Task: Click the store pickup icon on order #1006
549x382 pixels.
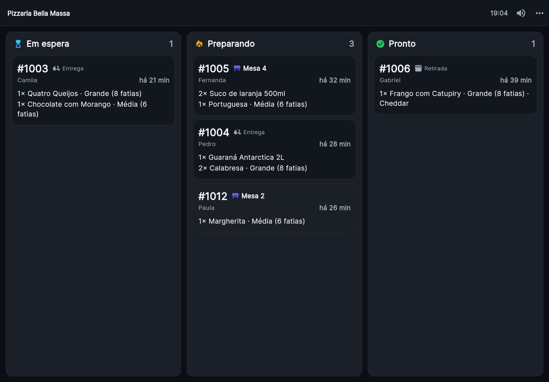Action: tap(418, 68)
